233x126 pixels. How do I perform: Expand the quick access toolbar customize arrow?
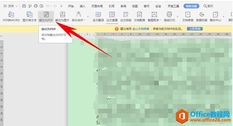click(61, 6)
